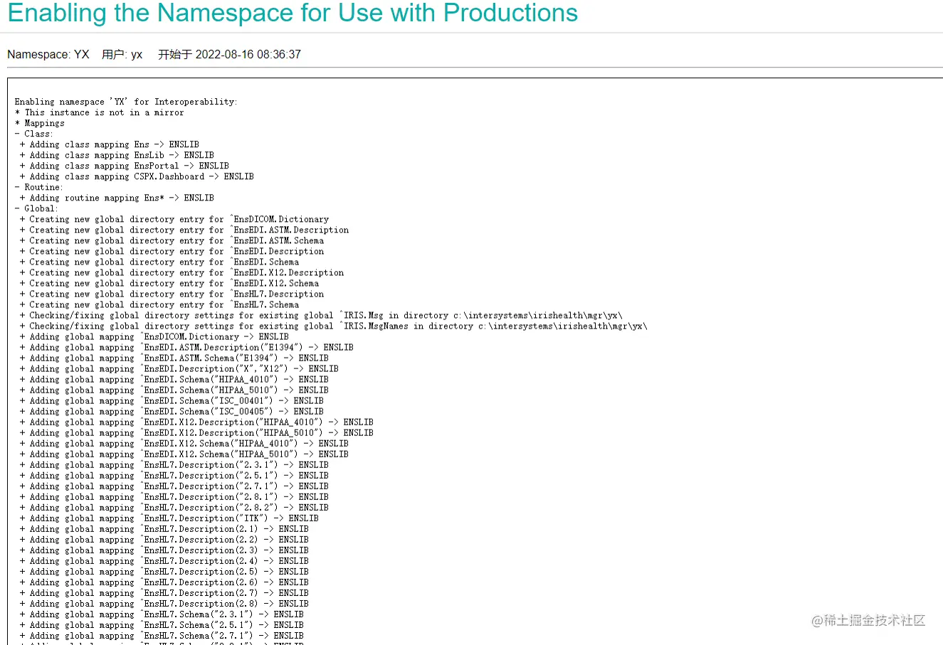The image size is (943, 645).
Task: Select global mapping ^EnsEDI.Schema("ISC_00405") line
Action: click(172, 411)
